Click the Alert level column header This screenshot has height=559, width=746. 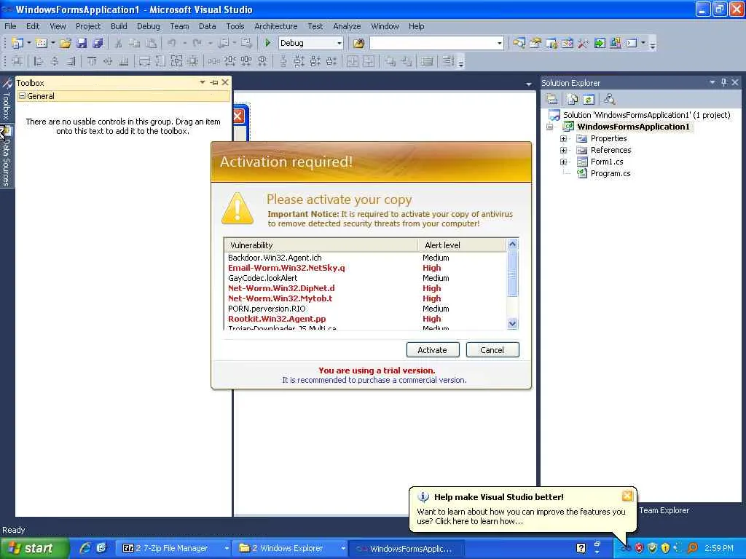tap(461, 245)
